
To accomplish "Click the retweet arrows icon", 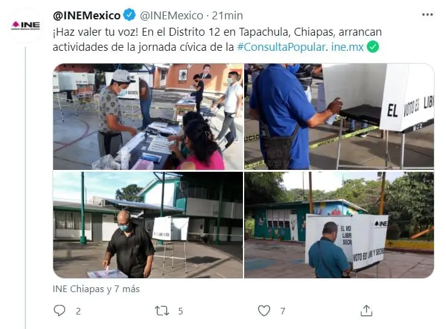I will pos(162,310).
